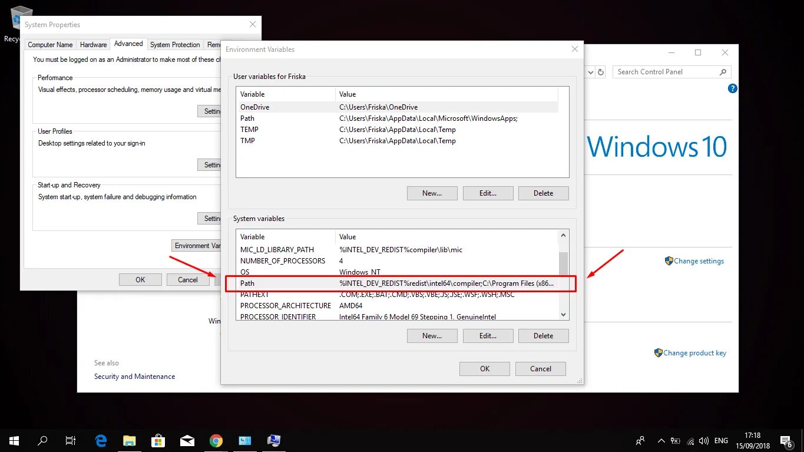Open Control Panel taskbar icon

tap(245, 440)
